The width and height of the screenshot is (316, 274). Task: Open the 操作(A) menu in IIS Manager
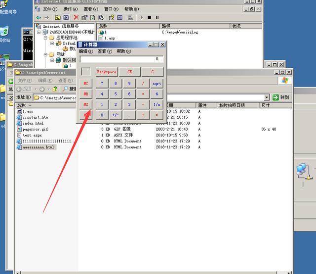tap(70, 9)
